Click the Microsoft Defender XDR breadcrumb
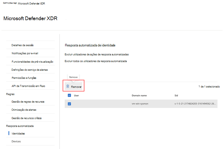This screenshot has width=224, height=149. tap(31, 3)
